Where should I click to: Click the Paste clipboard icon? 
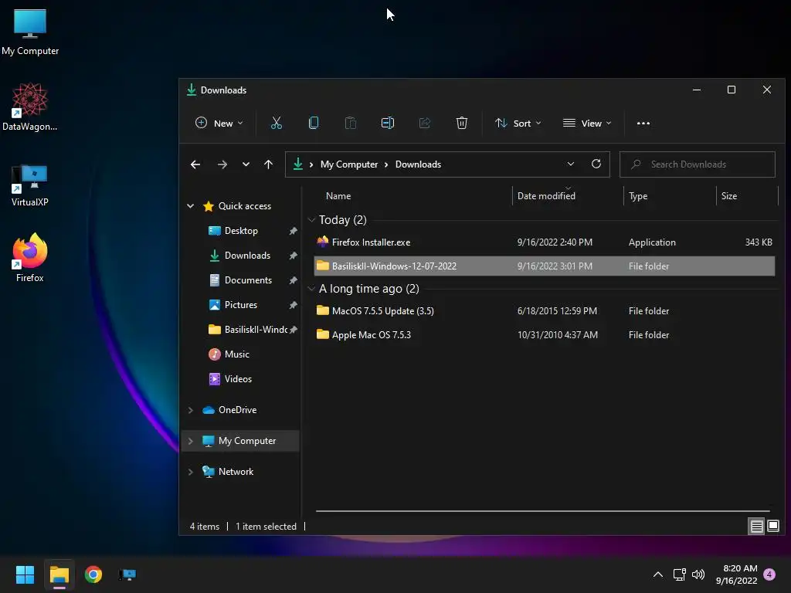point(351,123)
